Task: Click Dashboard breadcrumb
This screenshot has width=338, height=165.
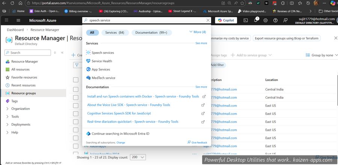Action: click(15, 30)
